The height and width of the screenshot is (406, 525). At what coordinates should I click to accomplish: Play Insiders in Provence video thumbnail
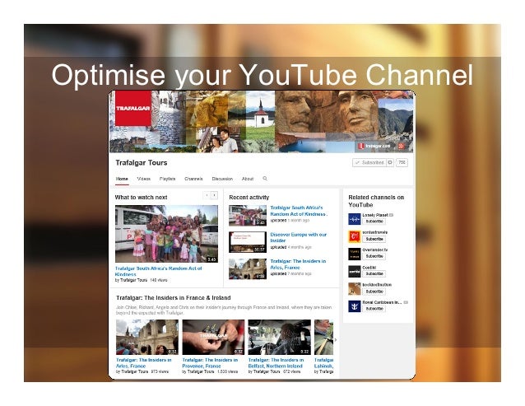click(x=213, y=338)
